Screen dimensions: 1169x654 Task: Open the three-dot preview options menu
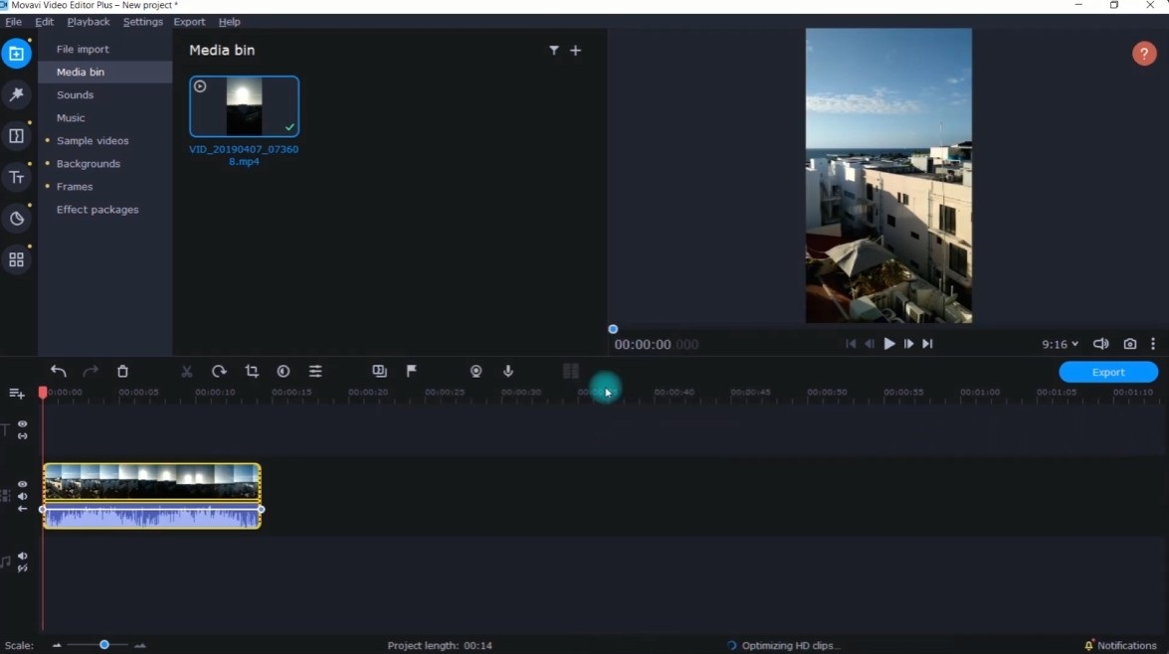(x=1153, y=344)
